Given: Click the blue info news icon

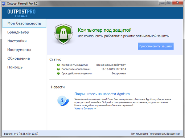Looking at the screenshot, I should [x=63, y=100].
